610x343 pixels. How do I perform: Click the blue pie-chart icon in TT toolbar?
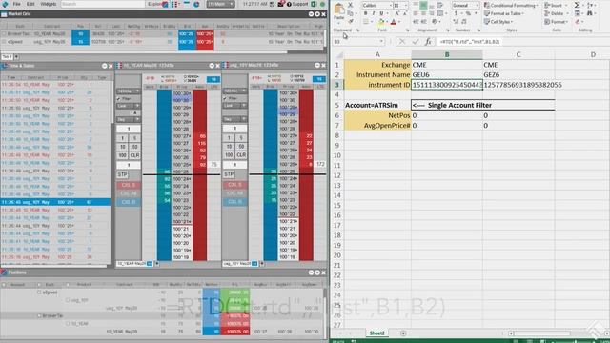(x=196, y=4)
